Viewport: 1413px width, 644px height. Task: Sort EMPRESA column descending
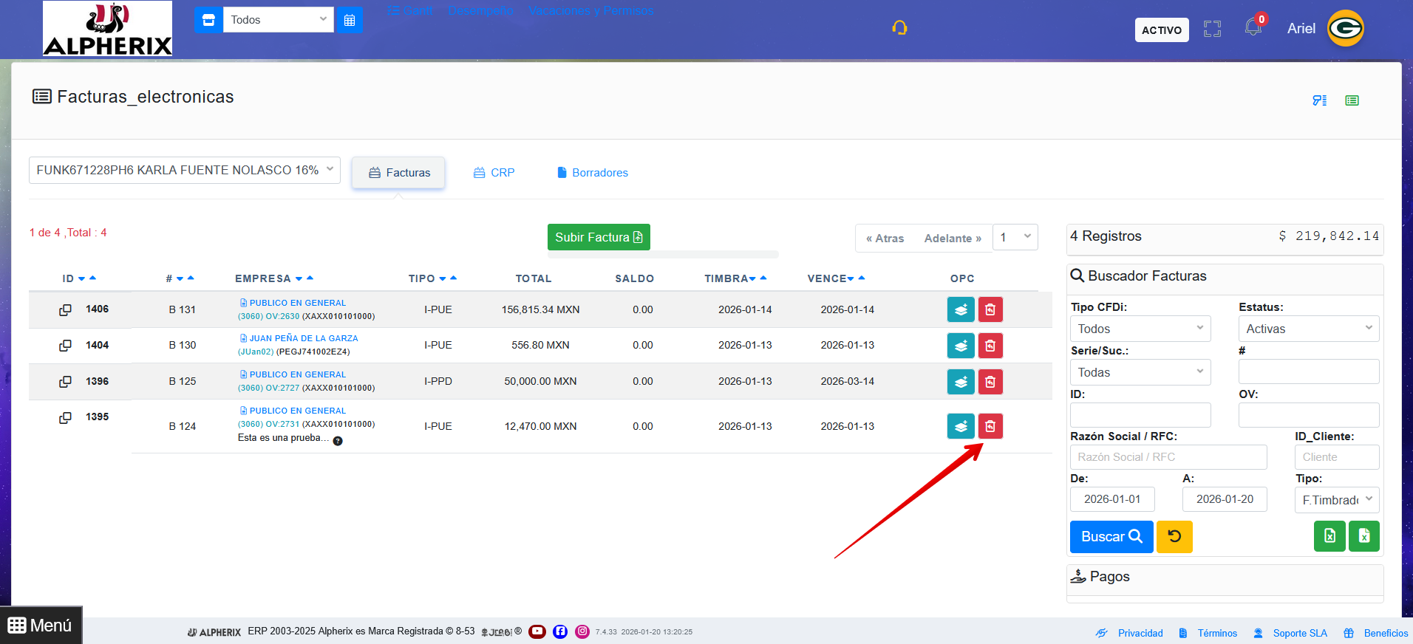299,279
